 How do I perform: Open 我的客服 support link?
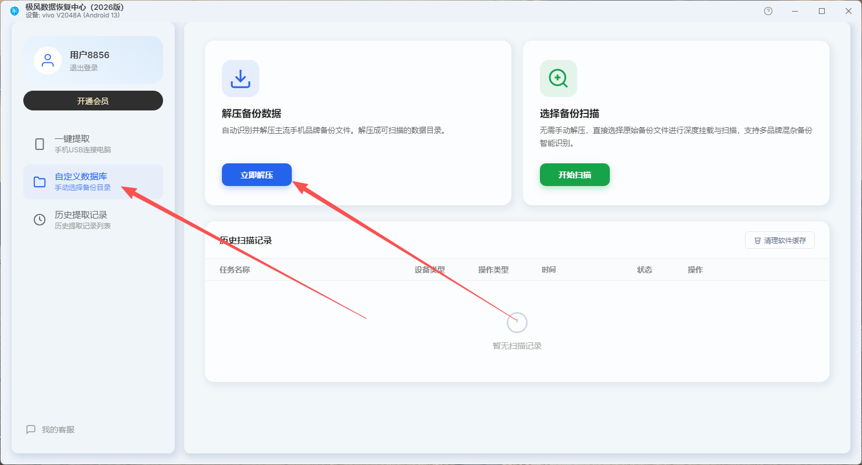[58, 430]
